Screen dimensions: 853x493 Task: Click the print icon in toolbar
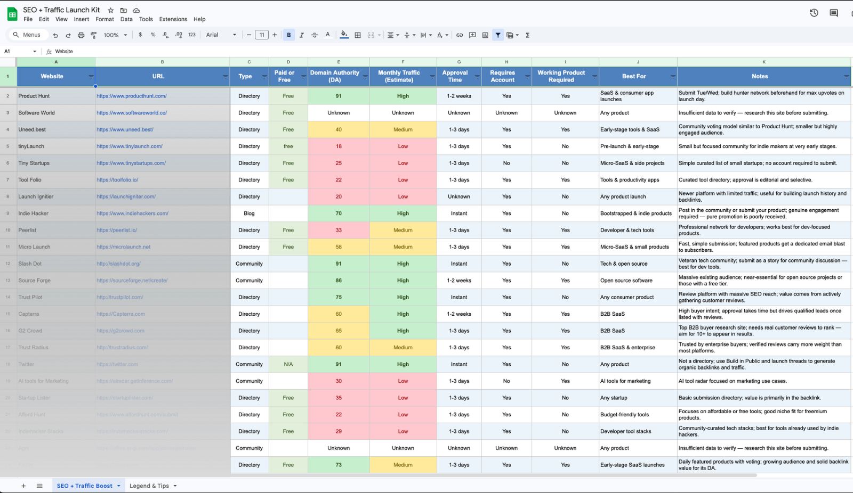pyautogui.click(x=81, y=35)
